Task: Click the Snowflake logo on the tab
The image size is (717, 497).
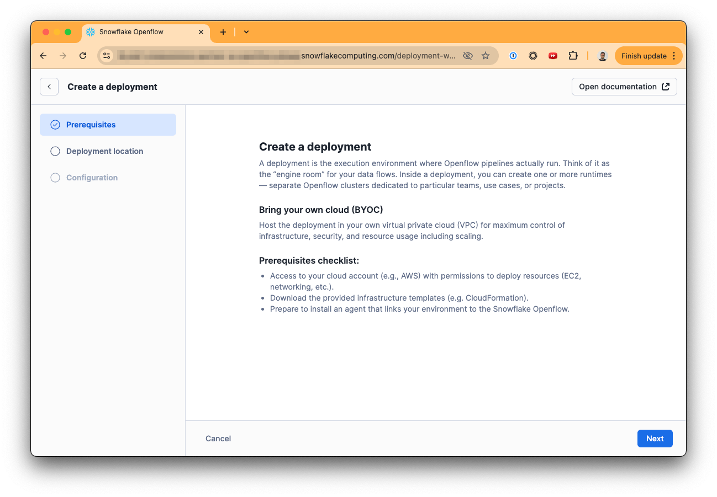Action: point(91,32)
